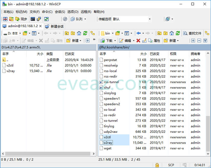The height and width of the screenshot is (168, 211).
Task: Click the remote Select files plus icon
Action: click(193, 40)
